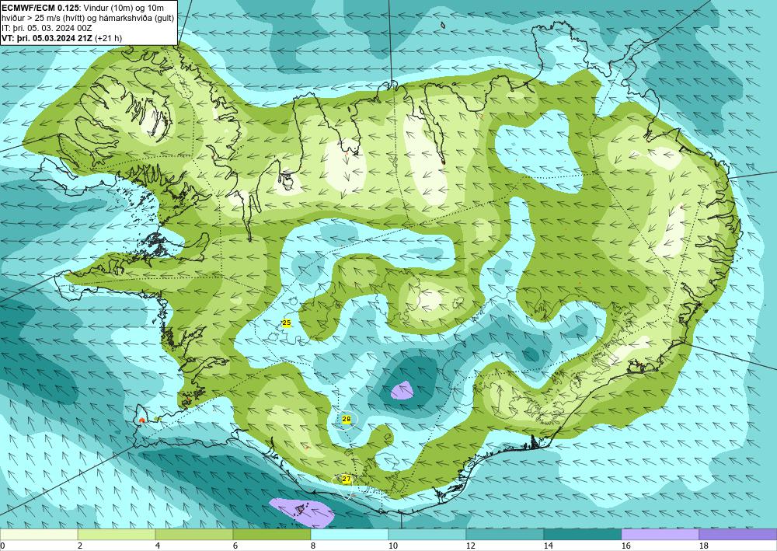This screenshot has height=551, width=777.
Task: Click legend scale value '14'
Action: pyautogui.click(x=548, y=546)
